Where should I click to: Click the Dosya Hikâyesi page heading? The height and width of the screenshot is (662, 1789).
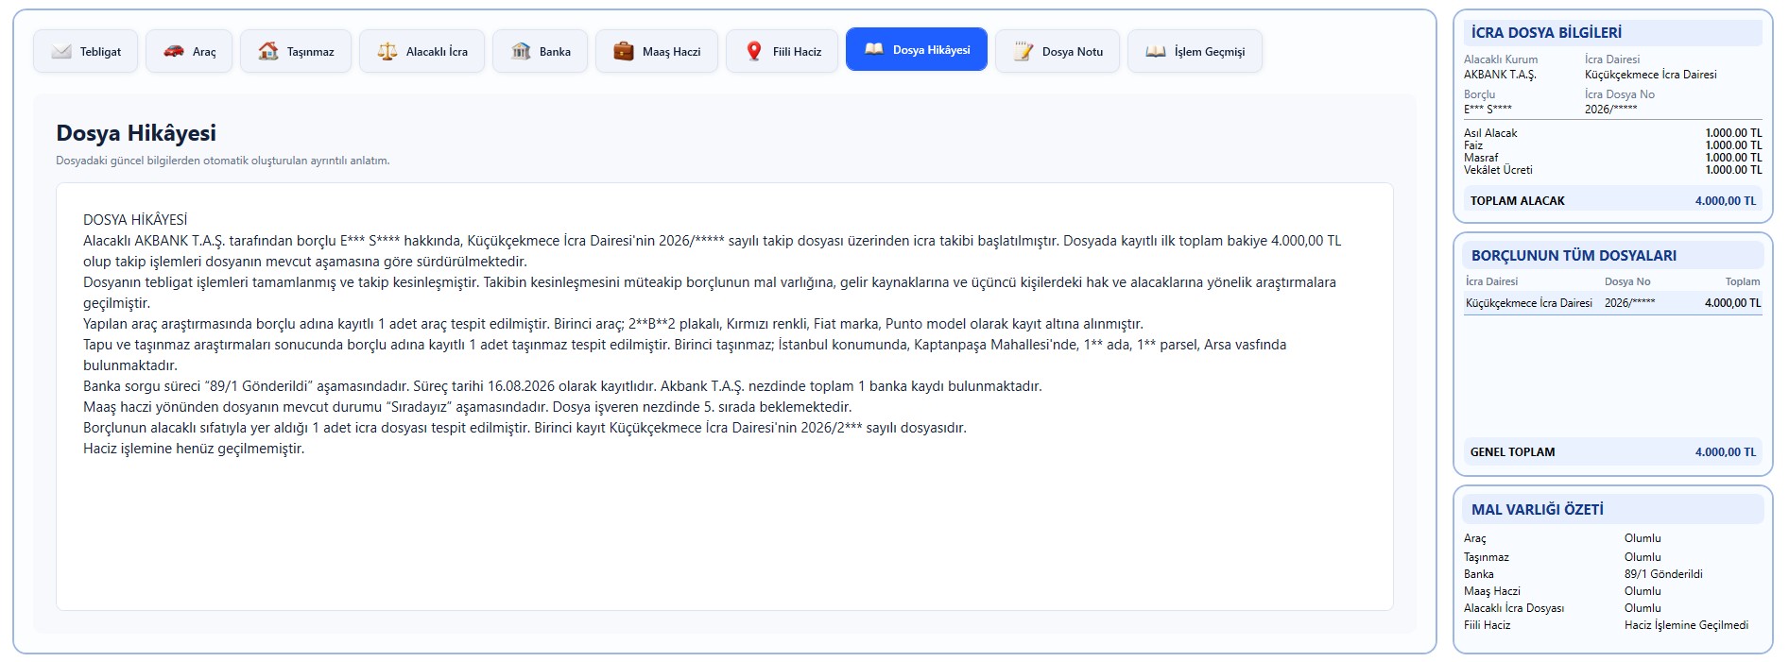(x=136, y=133)
